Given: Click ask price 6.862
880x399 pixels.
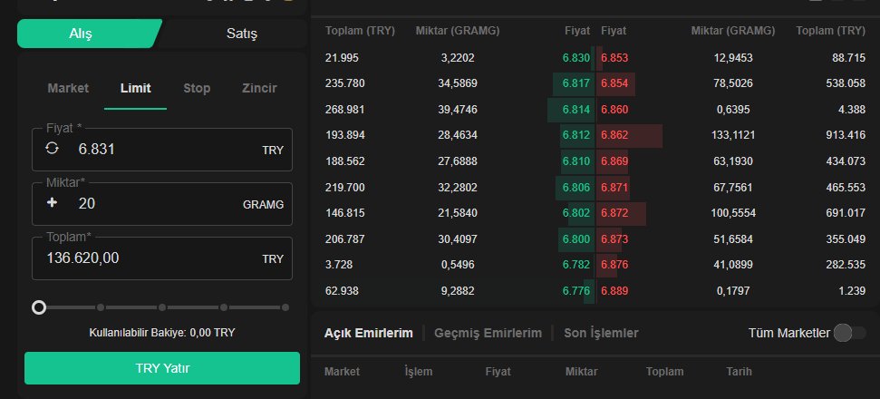Looking at the screenshot, I should point(614,135).
